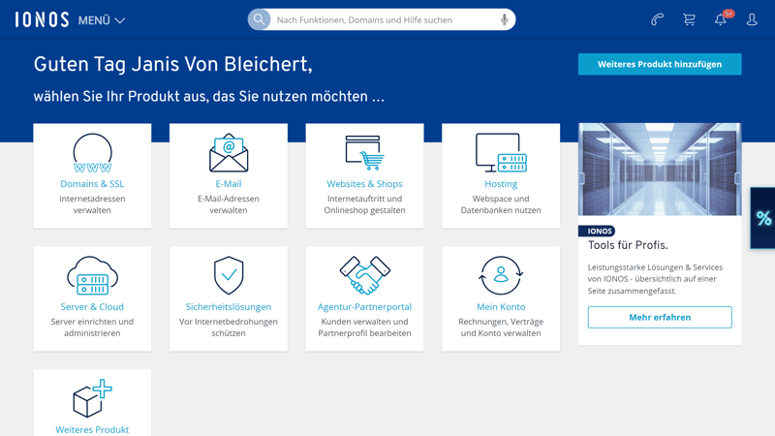Open the Agentur-Partnerportal handshake icon
Image resolution: width=775 pixels, height=436 pixels.
click(364, 276)
